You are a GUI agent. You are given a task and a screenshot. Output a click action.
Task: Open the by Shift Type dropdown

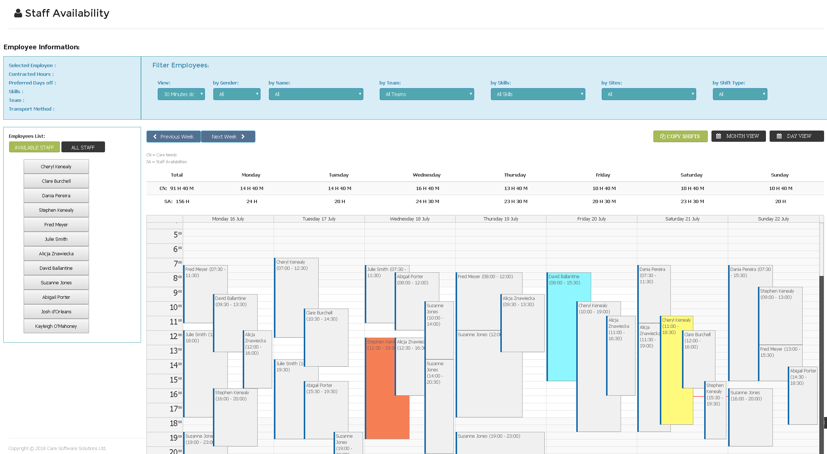[740, 94]
